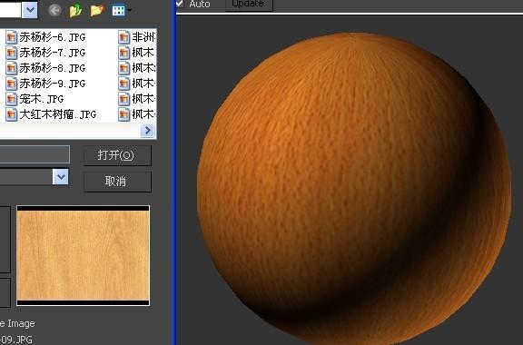Click the file name input field

[x=35, y=154]
